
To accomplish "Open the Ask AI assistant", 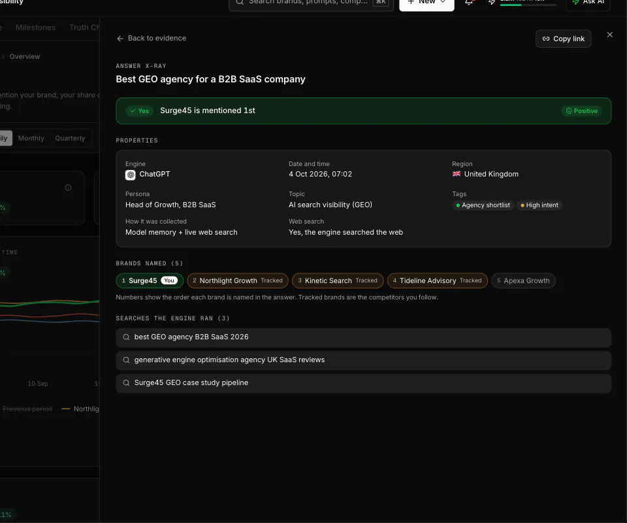I will [x=588, y=3].
